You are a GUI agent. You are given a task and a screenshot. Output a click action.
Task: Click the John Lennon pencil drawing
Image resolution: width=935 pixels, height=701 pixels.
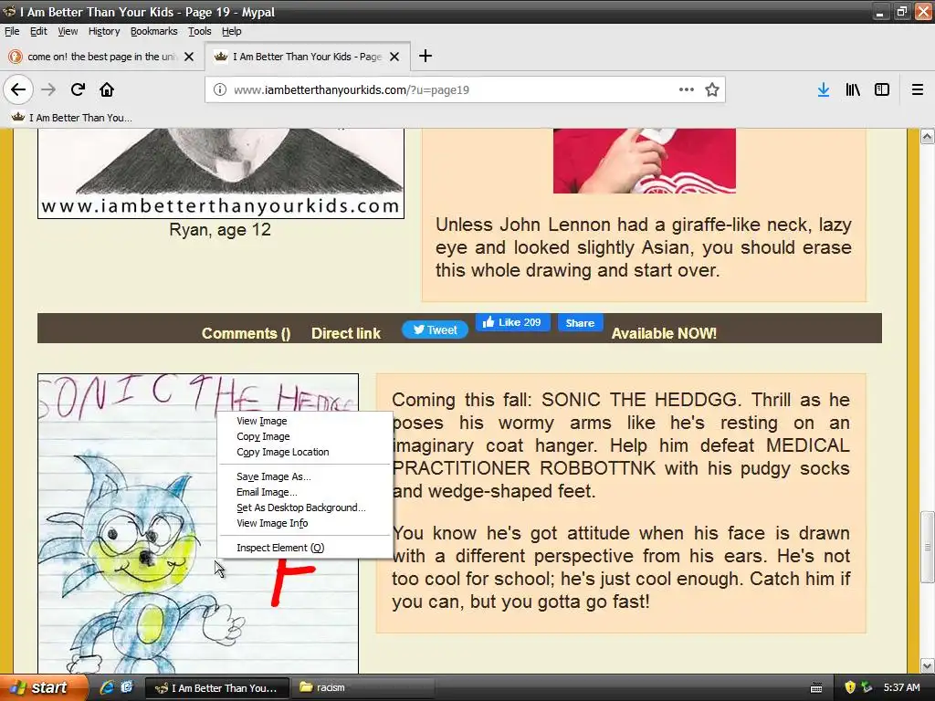coord(221,173)
